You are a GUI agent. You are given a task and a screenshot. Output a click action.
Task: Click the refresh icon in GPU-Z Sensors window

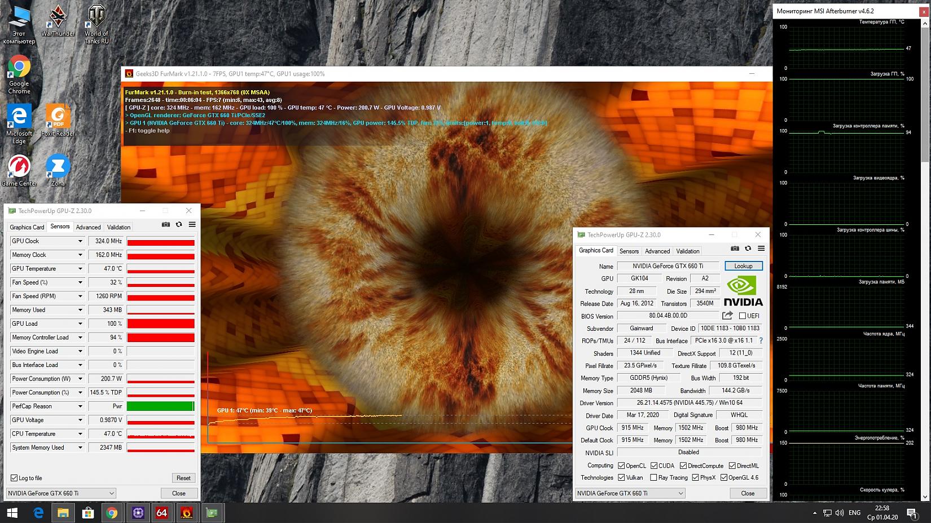(179, 224)
